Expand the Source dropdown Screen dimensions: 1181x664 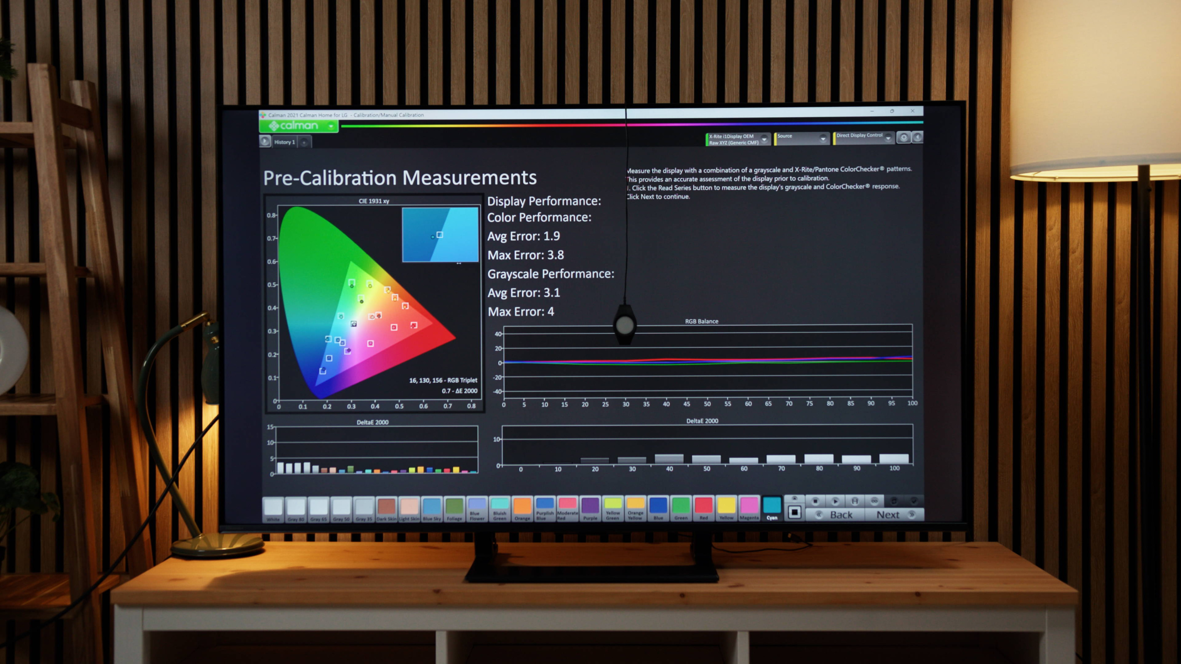click(x=823, y=139)
